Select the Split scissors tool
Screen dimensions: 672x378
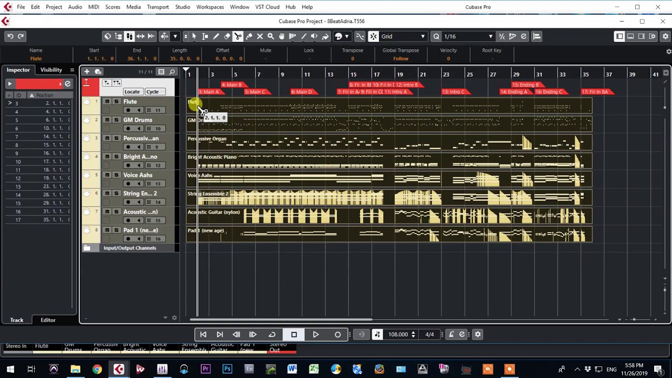pos(238,36)
